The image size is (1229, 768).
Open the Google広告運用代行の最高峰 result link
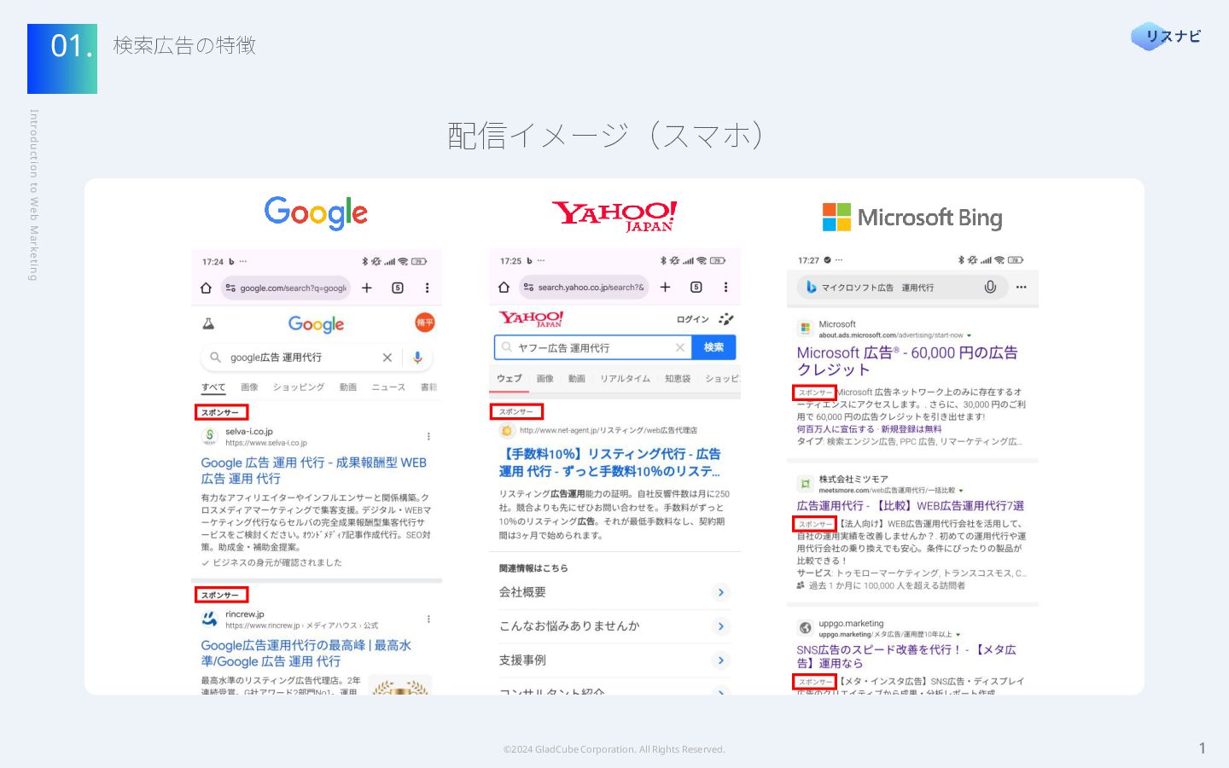coord(306,653)
